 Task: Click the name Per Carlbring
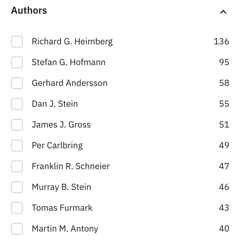pyautogui.click(x=57, y=146)
